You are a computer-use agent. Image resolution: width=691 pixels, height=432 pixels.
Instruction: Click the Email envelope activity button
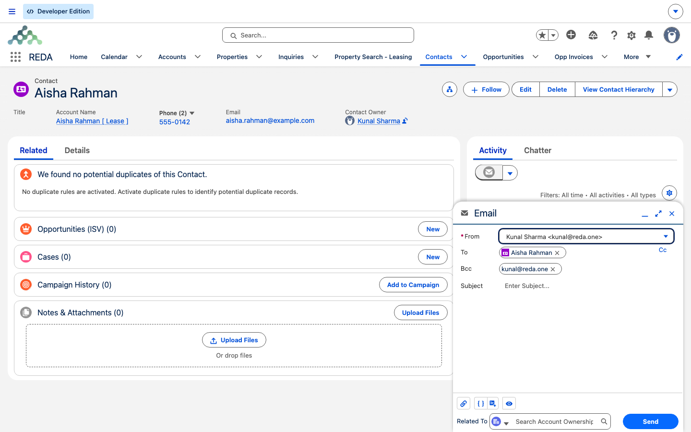click(489, 172)
